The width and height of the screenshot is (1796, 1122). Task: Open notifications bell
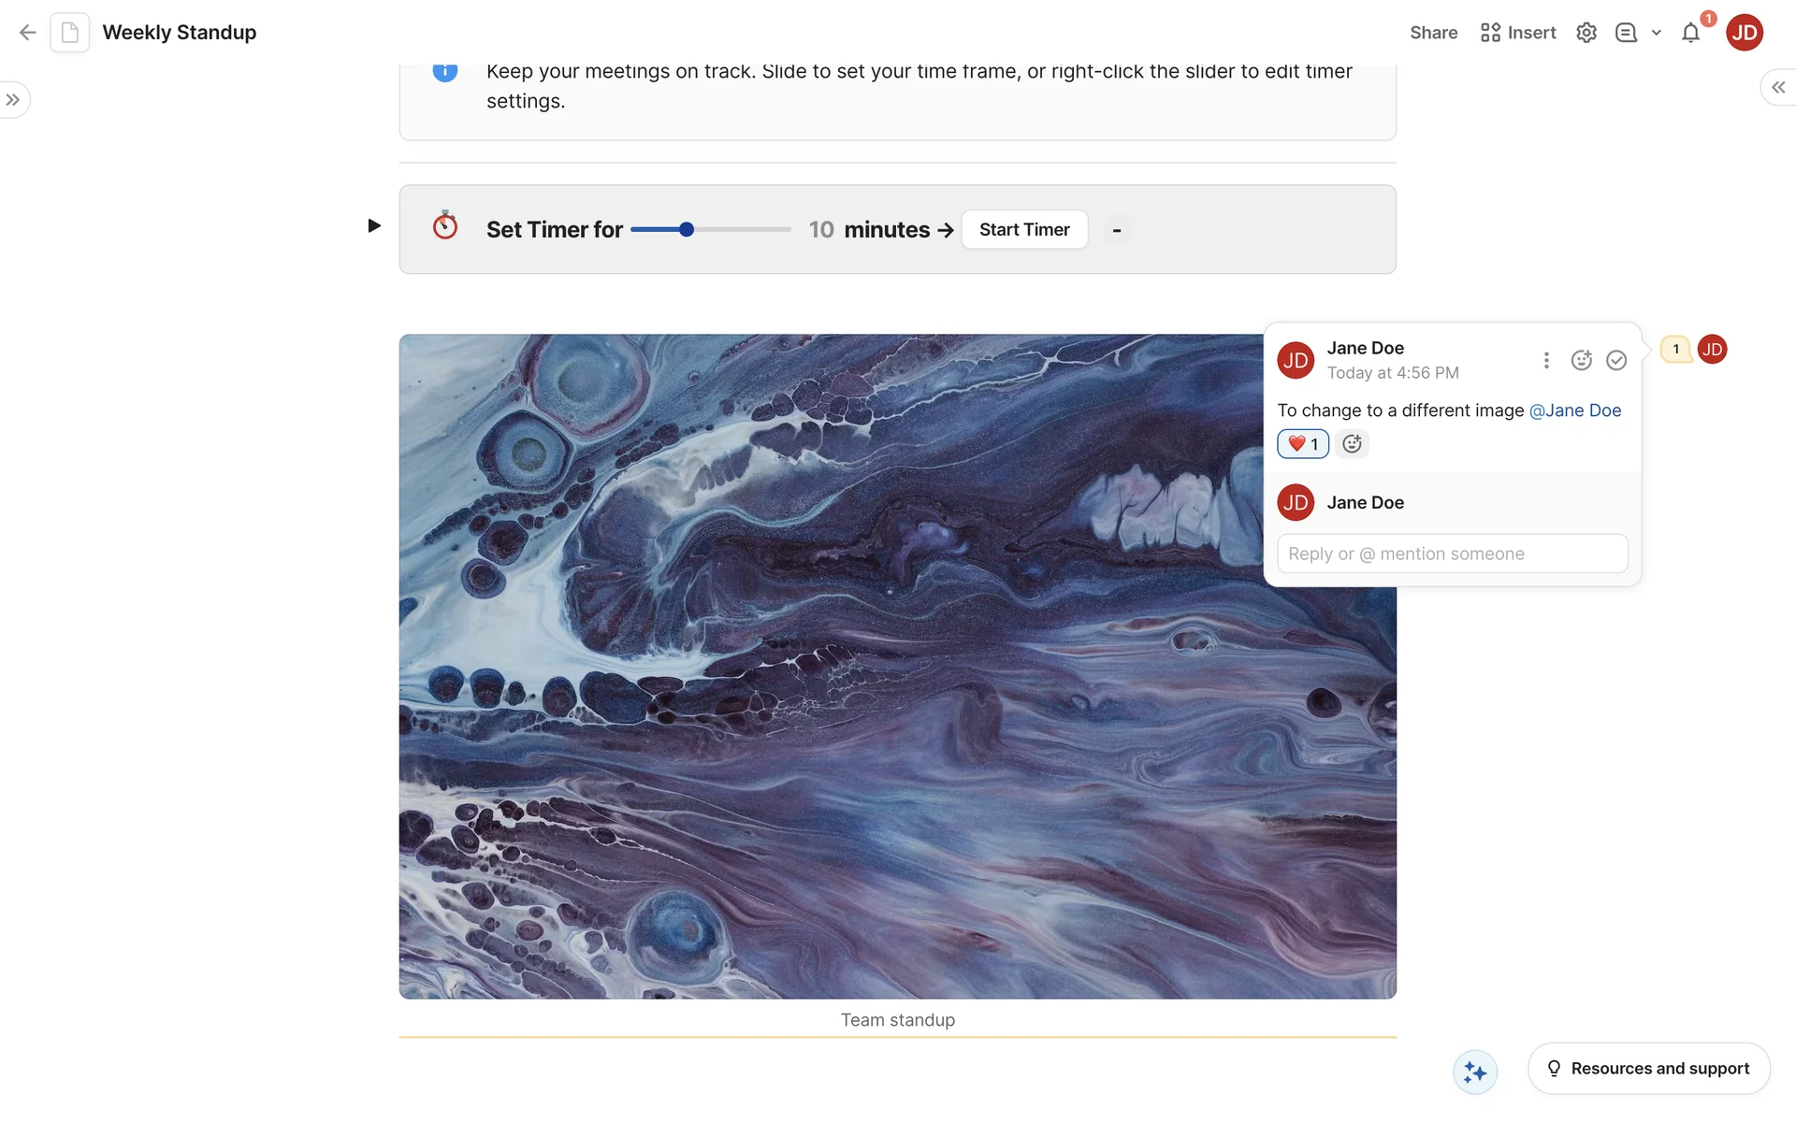1690,34
